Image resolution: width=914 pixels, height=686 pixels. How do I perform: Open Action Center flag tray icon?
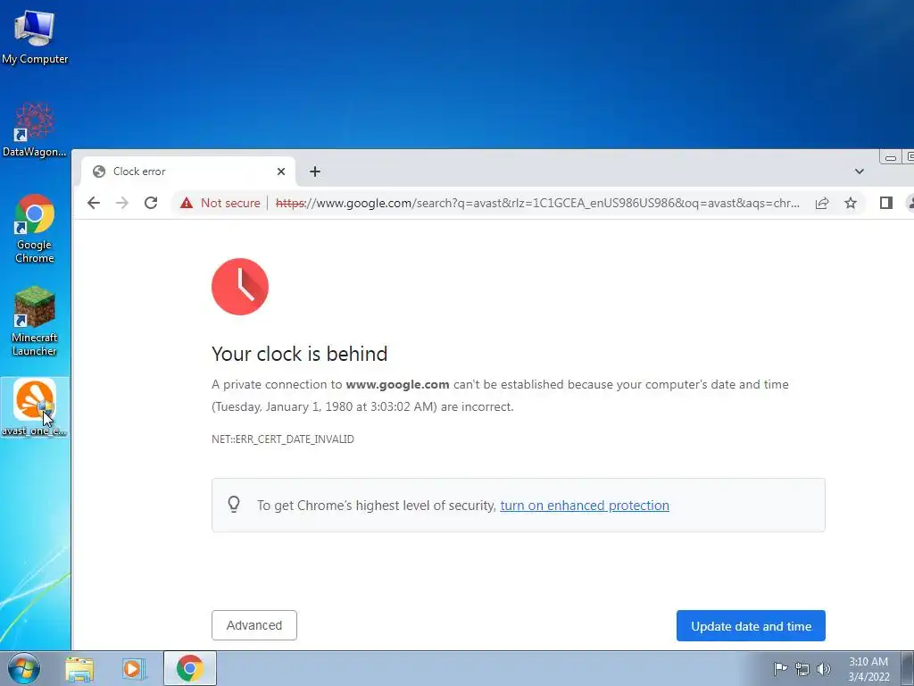pos(780,669)
